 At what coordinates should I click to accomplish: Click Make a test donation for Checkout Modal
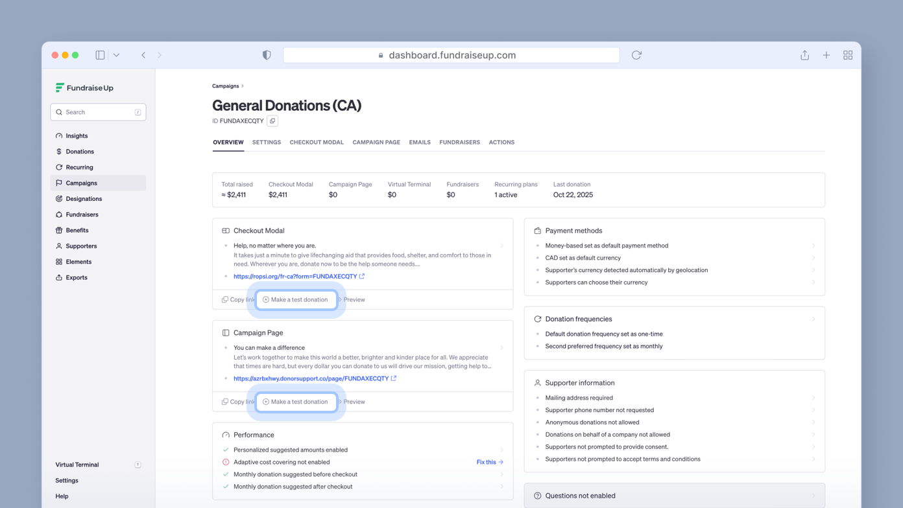(x=296, y=299)
